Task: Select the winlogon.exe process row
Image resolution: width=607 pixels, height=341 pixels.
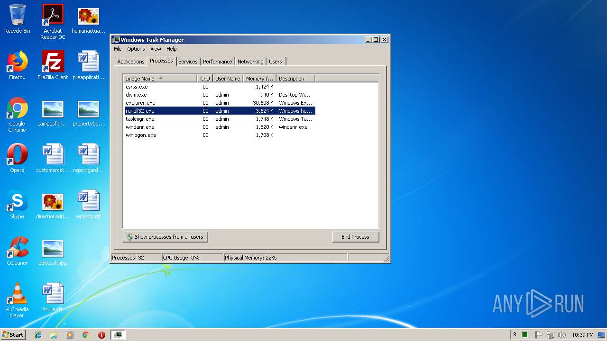Action: tap(220, 135)
